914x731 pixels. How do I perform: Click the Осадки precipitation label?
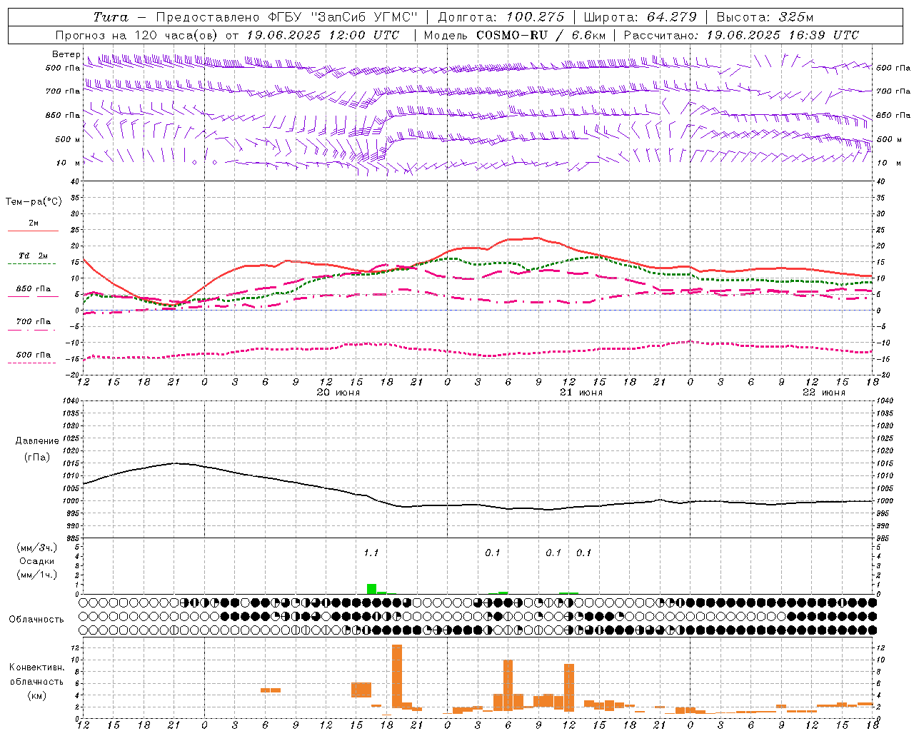coord(36,561)
